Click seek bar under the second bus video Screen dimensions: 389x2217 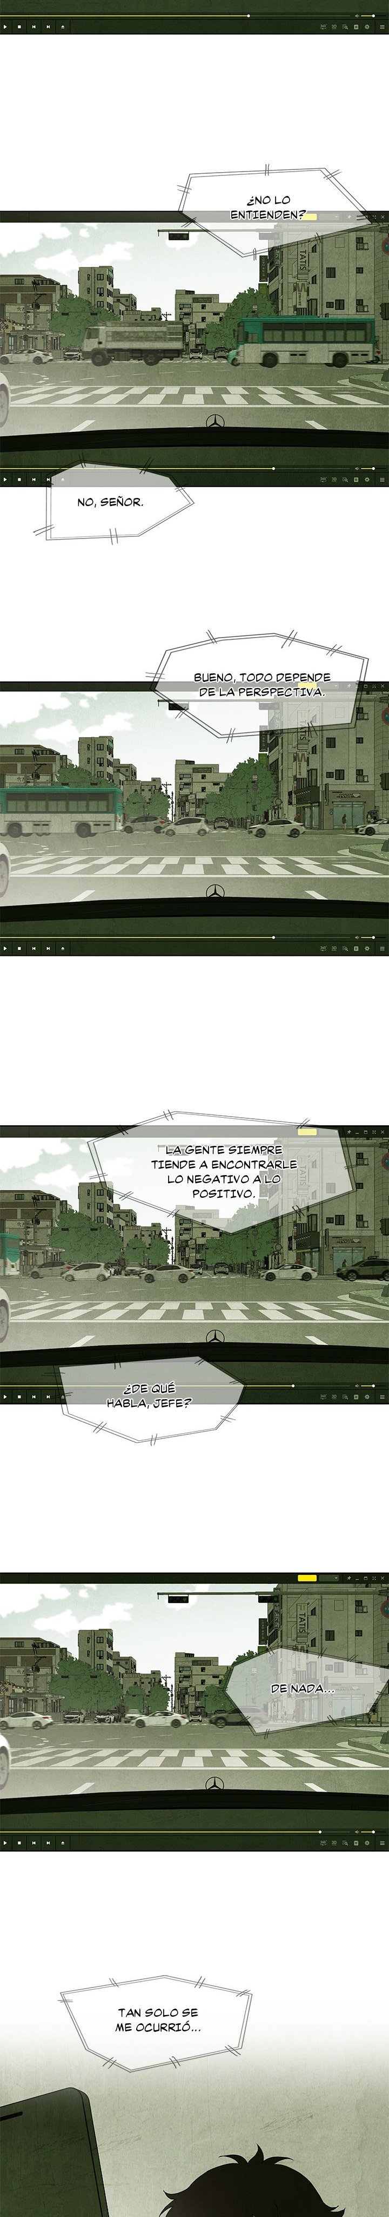tap(172, 936)
